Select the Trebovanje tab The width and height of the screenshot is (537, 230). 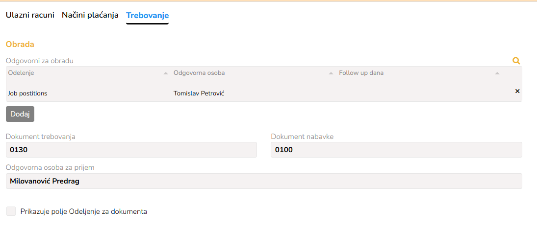pyautogui.click(x=147, y=16)
